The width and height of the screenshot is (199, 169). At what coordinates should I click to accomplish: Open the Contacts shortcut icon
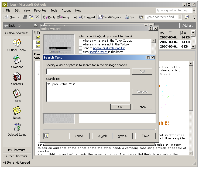[x=17, y=77]
